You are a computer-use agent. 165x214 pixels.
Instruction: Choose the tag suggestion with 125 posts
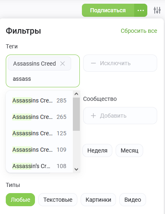coord(40,133)
